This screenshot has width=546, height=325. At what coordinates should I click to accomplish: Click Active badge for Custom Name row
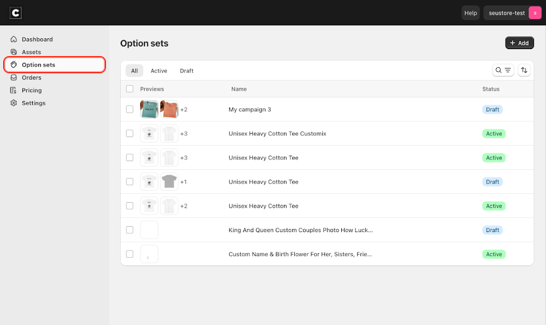pyautogui.click(x=494, y=254)
